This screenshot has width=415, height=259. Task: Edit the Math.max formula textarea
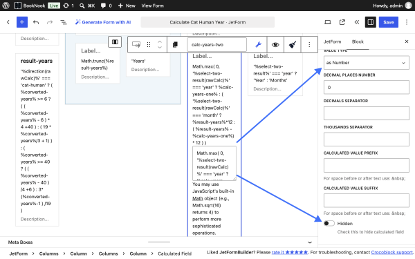click(214, 163)
